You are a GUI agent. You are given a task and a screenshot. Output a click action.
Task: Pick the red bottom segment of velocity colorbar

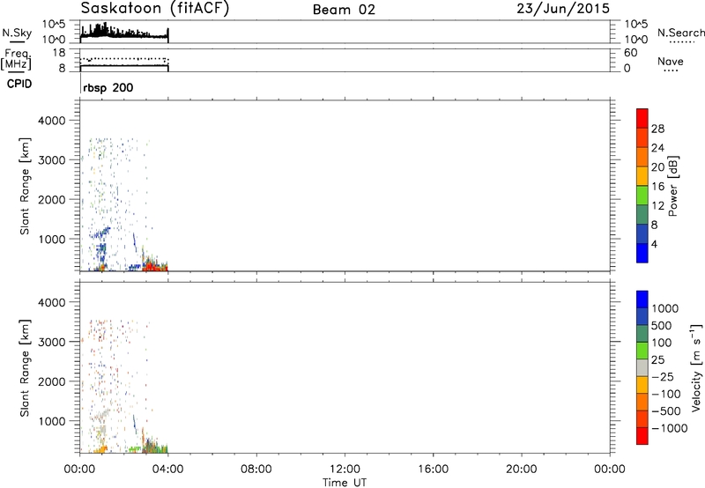(x=642, y=436)
